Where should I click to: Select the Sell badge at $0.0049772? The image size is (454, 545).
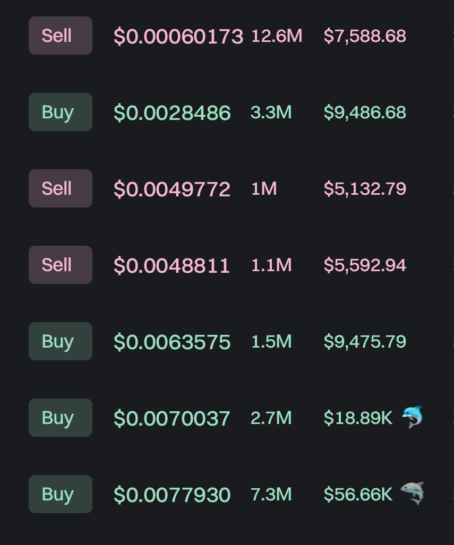(61, 188)
